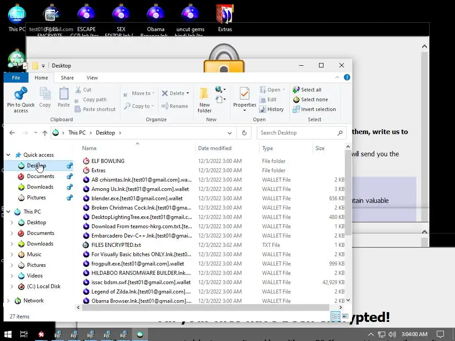The image size is (455, 341).
Task: Switch to the Share ribbon tab
Action: click(67, 78)
